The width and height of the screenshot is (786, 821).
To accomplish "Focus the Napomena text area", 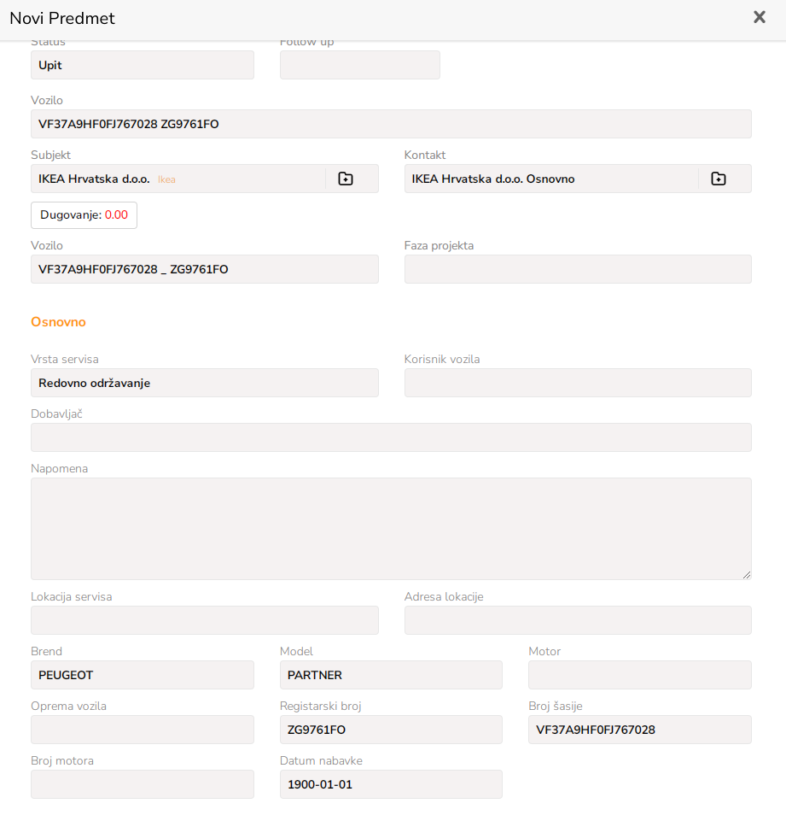I will pyautogui.click(x=391, y=529).
